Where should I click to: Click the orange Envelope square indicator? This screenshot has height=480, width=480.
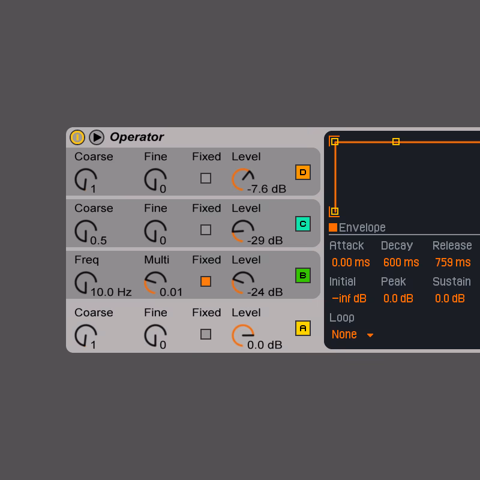334,227
